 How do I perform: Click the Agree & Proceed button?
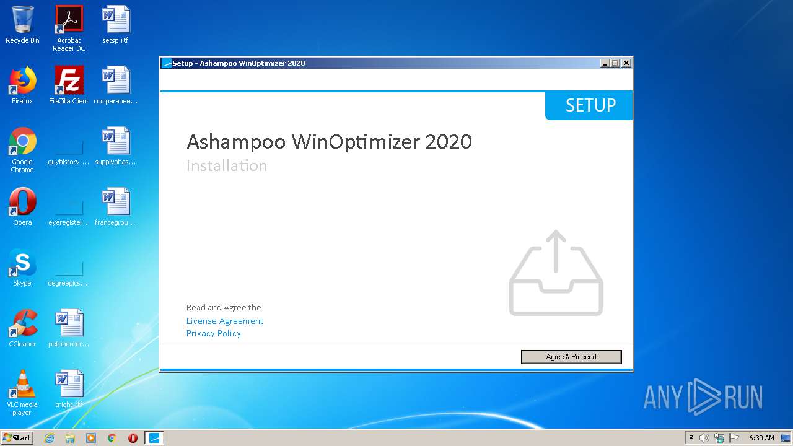(x=571, y=357)
